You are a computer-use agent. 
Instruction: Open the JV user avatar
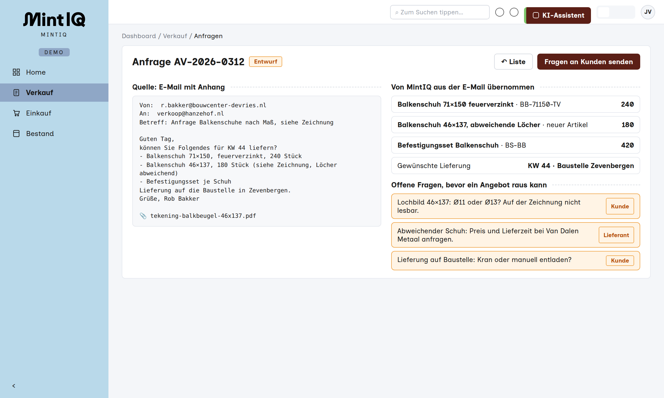648,12
